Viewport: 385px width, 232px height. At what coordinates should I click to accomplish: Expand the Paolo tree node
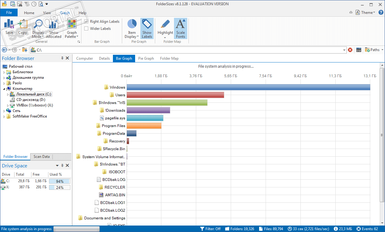[4, 83]
